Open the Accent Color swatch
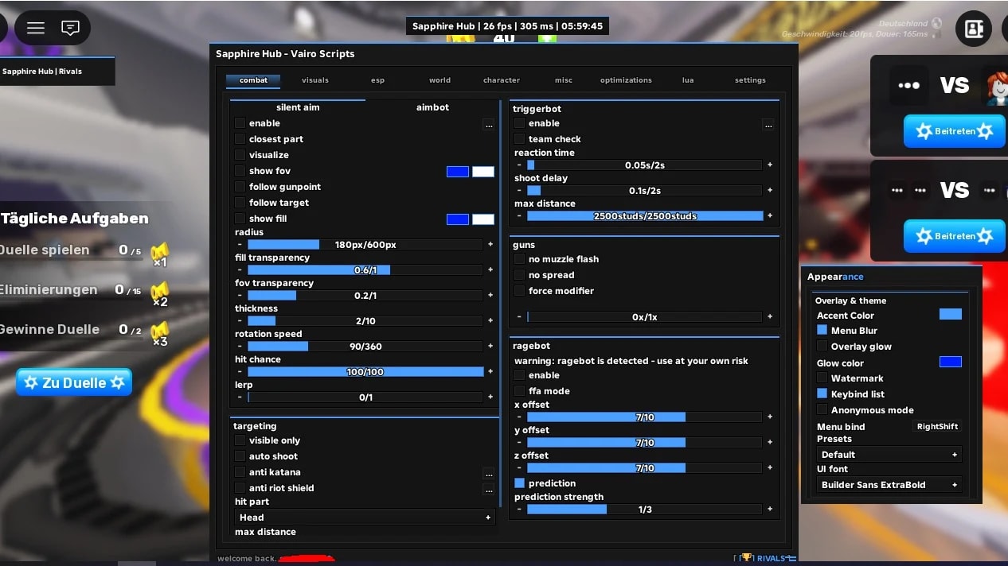This screenshot has width=1008, height=566. coord(951,315)
